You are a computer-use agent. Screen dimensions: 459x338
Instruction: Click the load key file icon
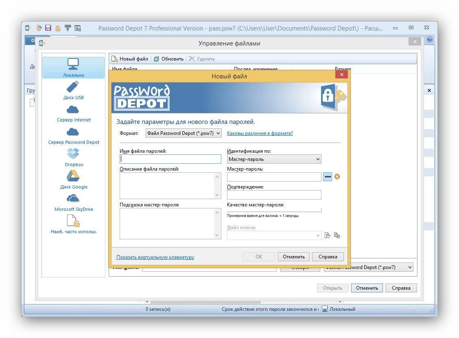coord(328,236)
